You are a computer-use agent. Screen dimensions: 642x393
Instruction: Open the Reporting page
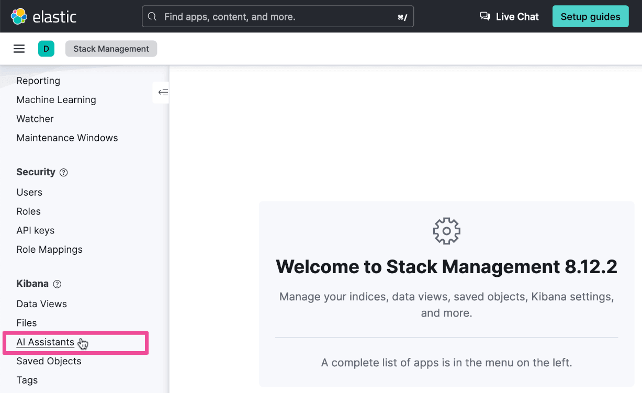pyautogui.click(x=38, y=81)
